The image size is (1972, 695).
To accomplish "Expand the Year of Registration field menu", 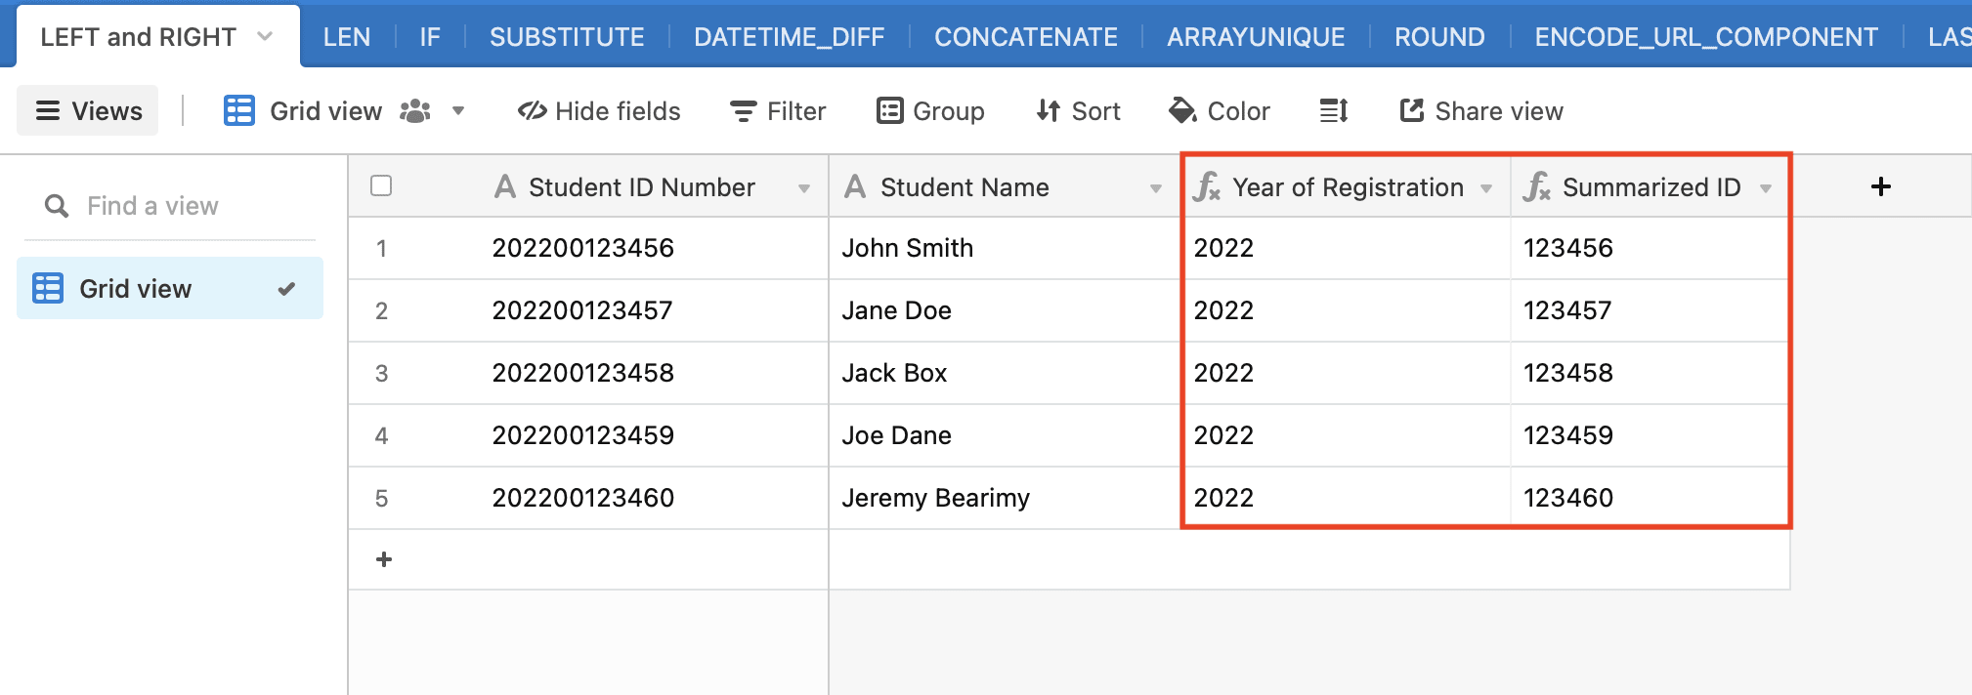I will (x=1486, y=188).
